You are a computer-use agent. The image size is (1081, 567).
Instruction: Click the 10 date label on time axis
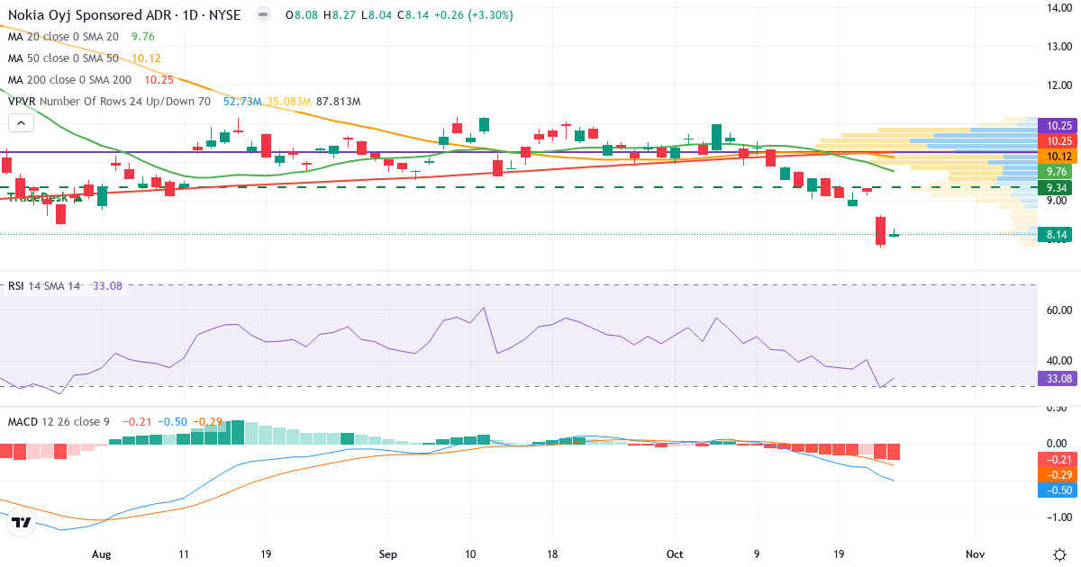tap(470, 553)
